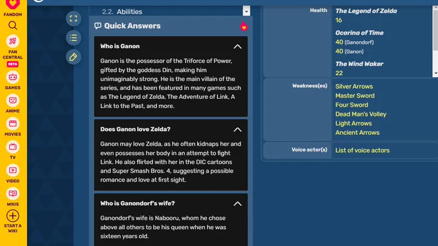
Task: Open the Movies clapperboard icon
Action: tap(13, 124)
